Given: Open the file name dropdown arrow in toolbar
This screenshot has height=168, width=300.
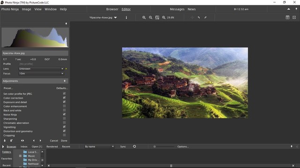Looking at the screenshot, I should point(115,18).
